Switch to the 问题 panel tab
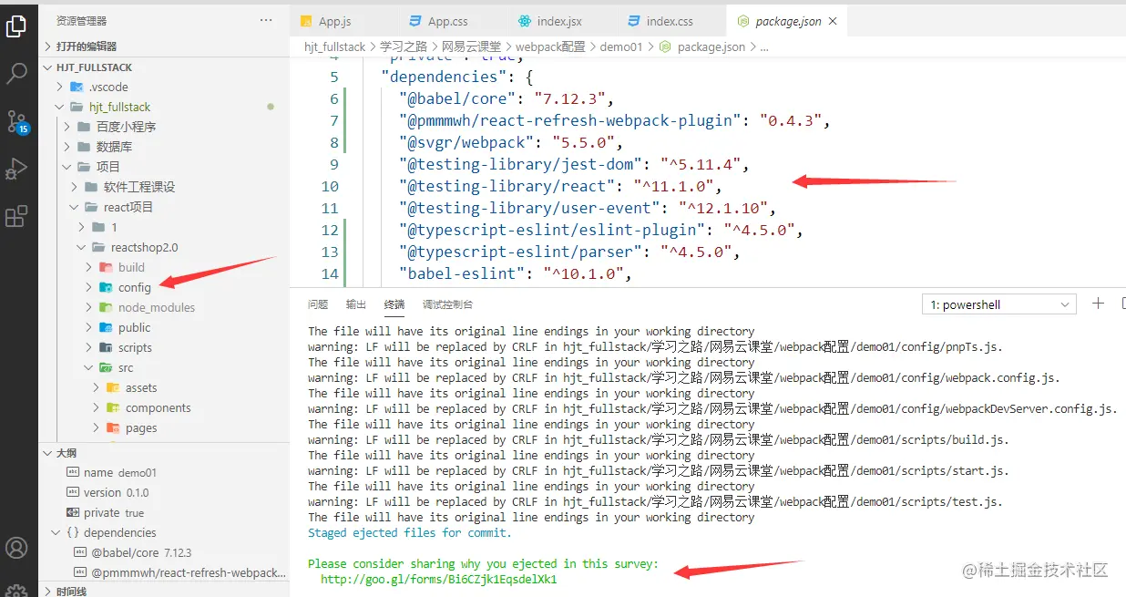 pyautogui.click(x=318, y=304)
